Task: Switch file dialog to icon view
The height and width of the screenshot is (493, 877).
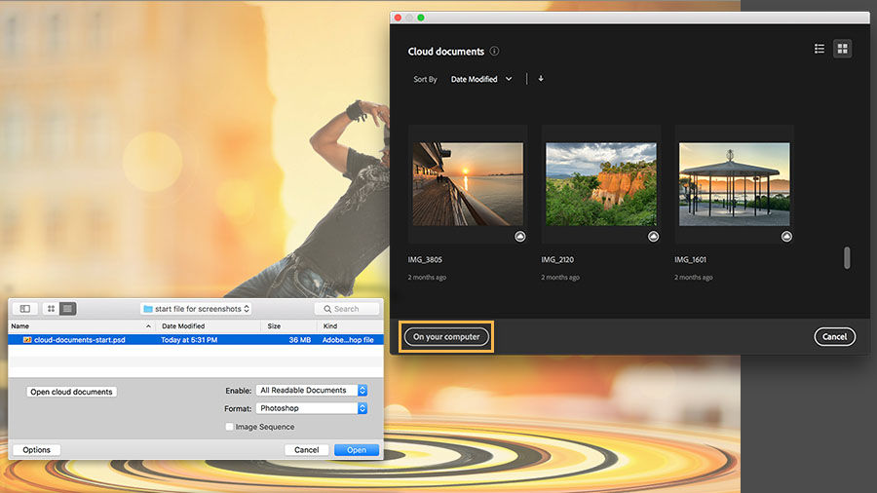Action: [51, 309]
